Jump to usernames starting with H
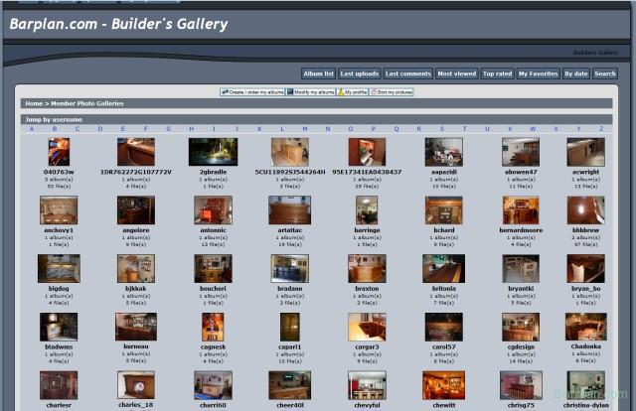Screen dimensions: 636x411 coord(191,129)
